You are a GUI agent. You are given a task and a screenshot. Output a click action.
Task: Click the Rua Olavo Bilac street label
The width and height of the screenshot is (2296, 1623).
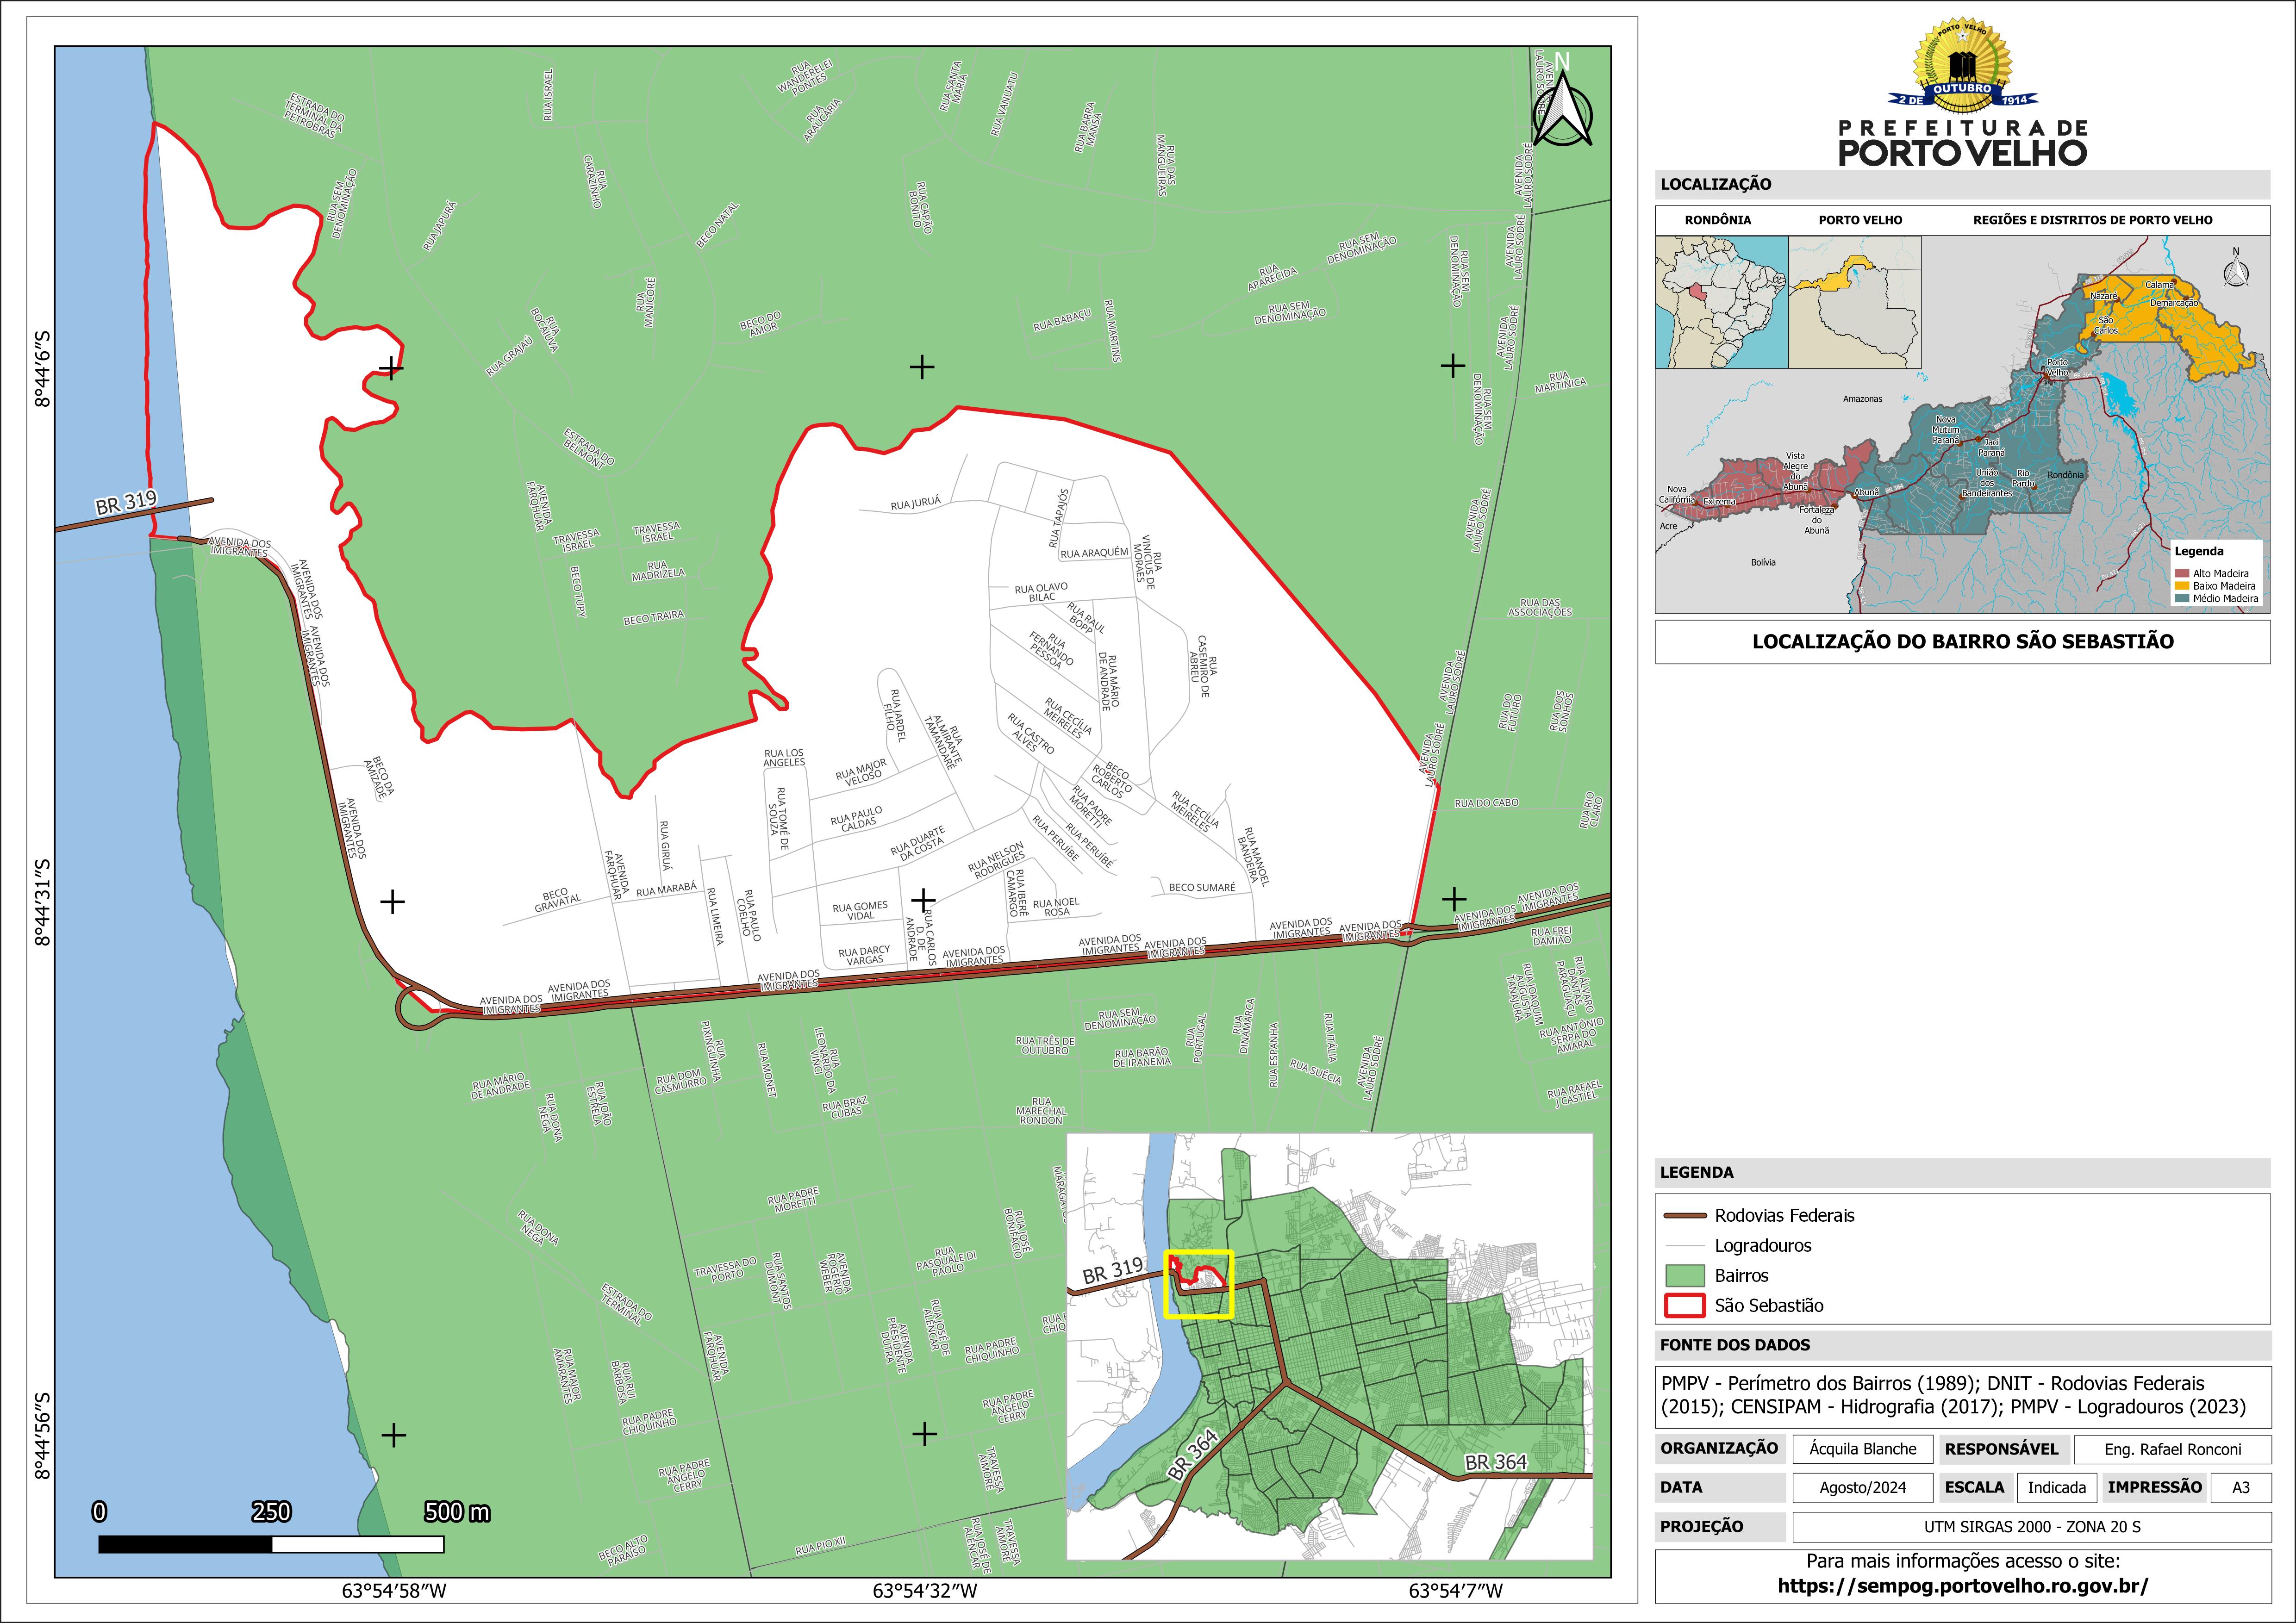coord(1041,592)
